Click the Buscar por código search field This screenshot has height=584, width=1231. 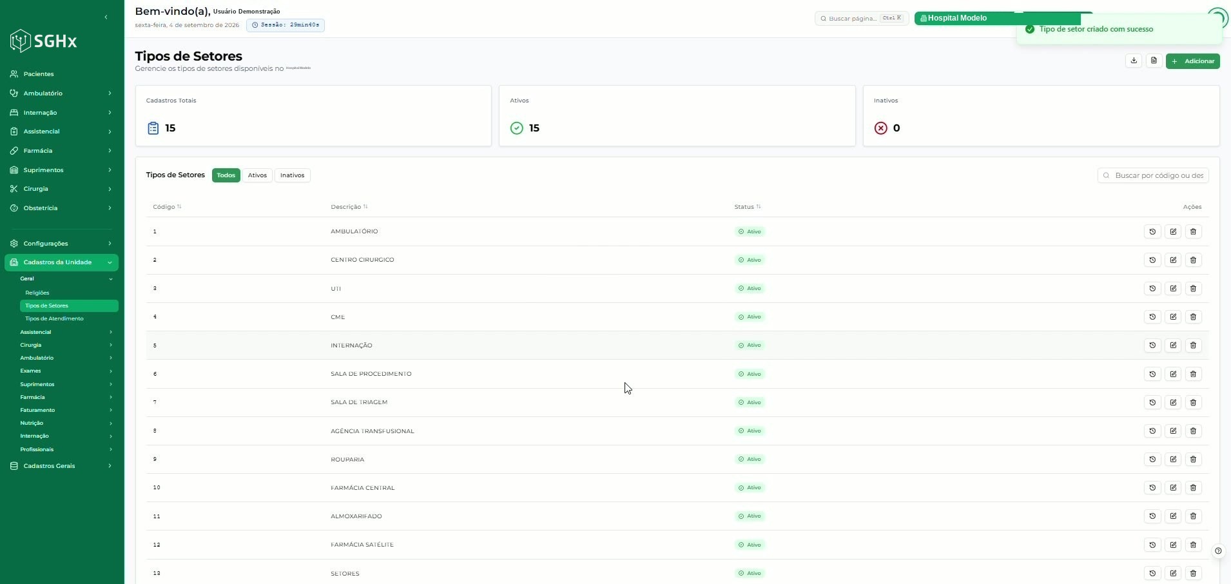tap(1153, 175)
